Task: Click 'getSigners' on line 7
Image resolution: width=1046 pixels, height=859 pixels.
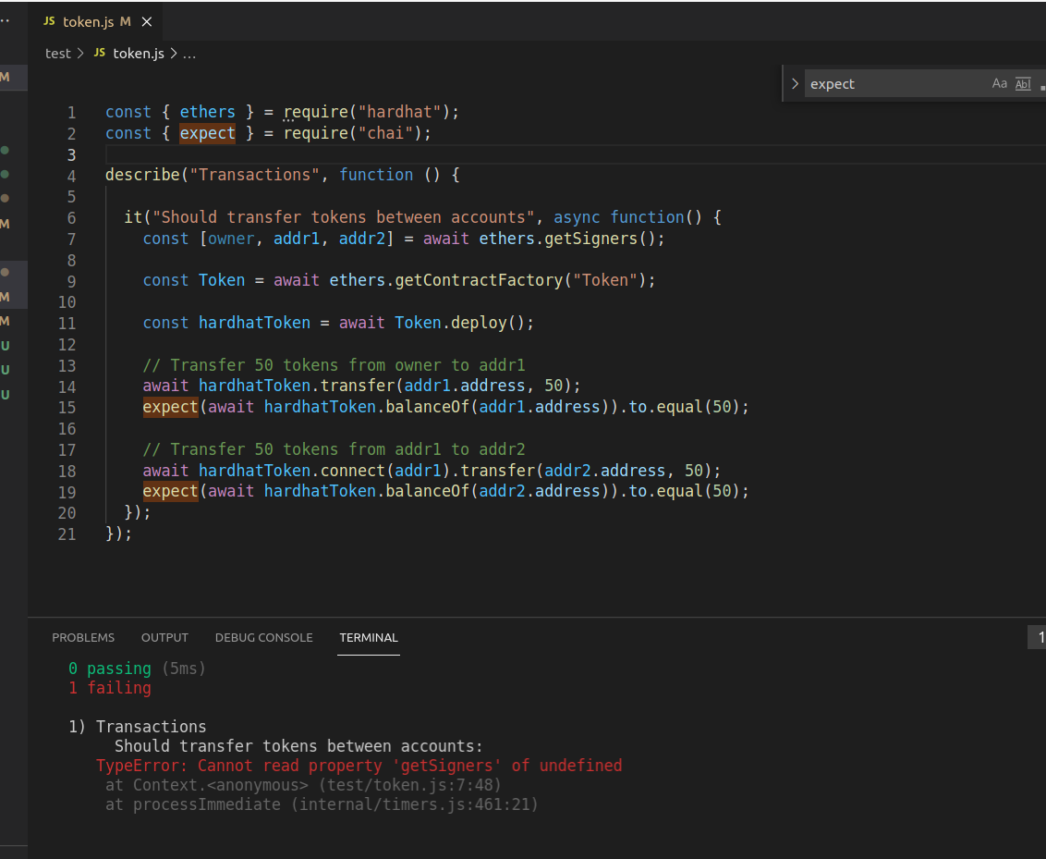Action: [591, 239]
